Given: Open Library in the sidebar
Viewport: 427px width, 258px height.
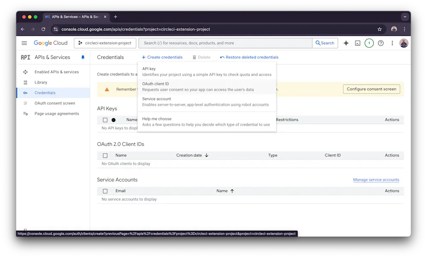Looking at the screenshot, I should pyautogui.click(x=41, y=82).
